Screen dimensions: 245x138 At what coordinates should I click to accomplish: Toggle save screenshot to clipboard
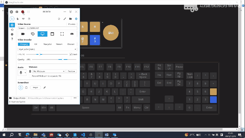(26, 88)
